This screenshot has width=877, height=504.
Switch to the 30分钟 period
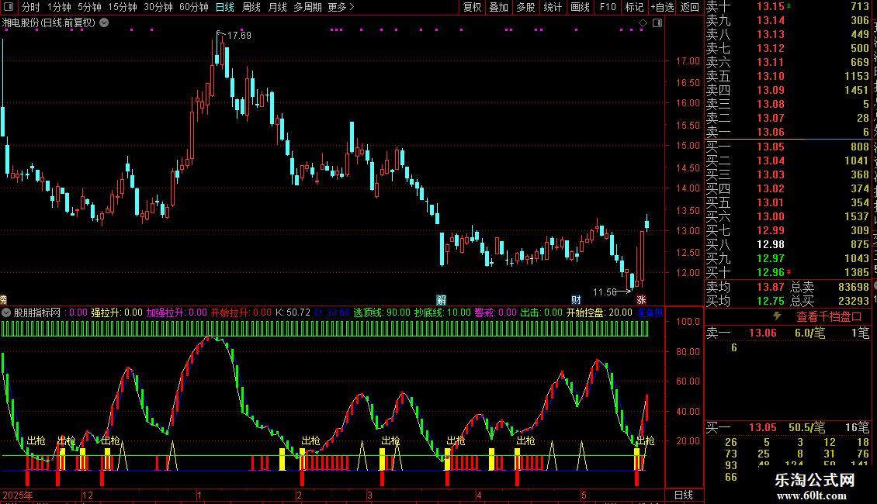(158, 7)
